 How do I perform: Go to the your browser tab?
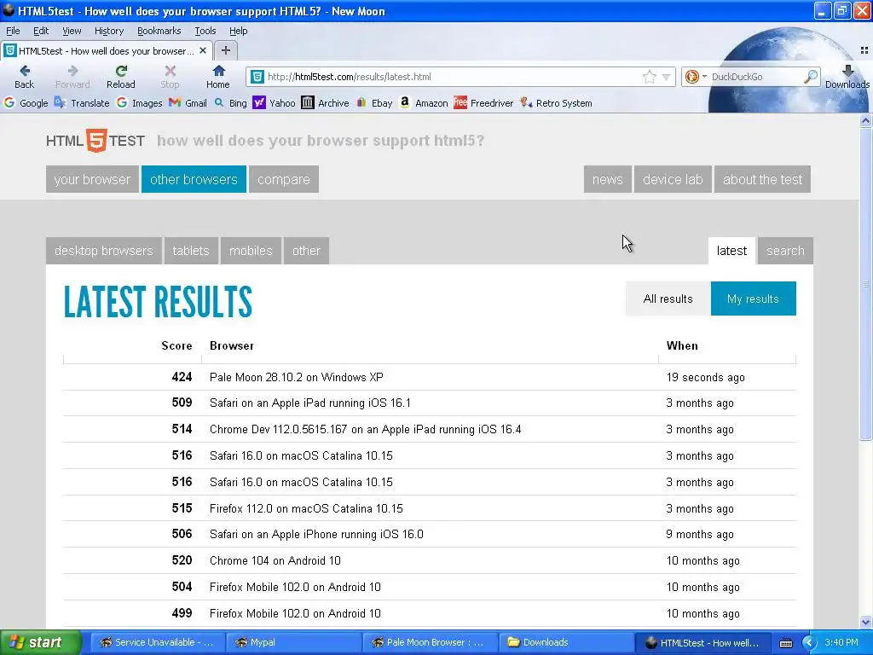click(92, 179)
